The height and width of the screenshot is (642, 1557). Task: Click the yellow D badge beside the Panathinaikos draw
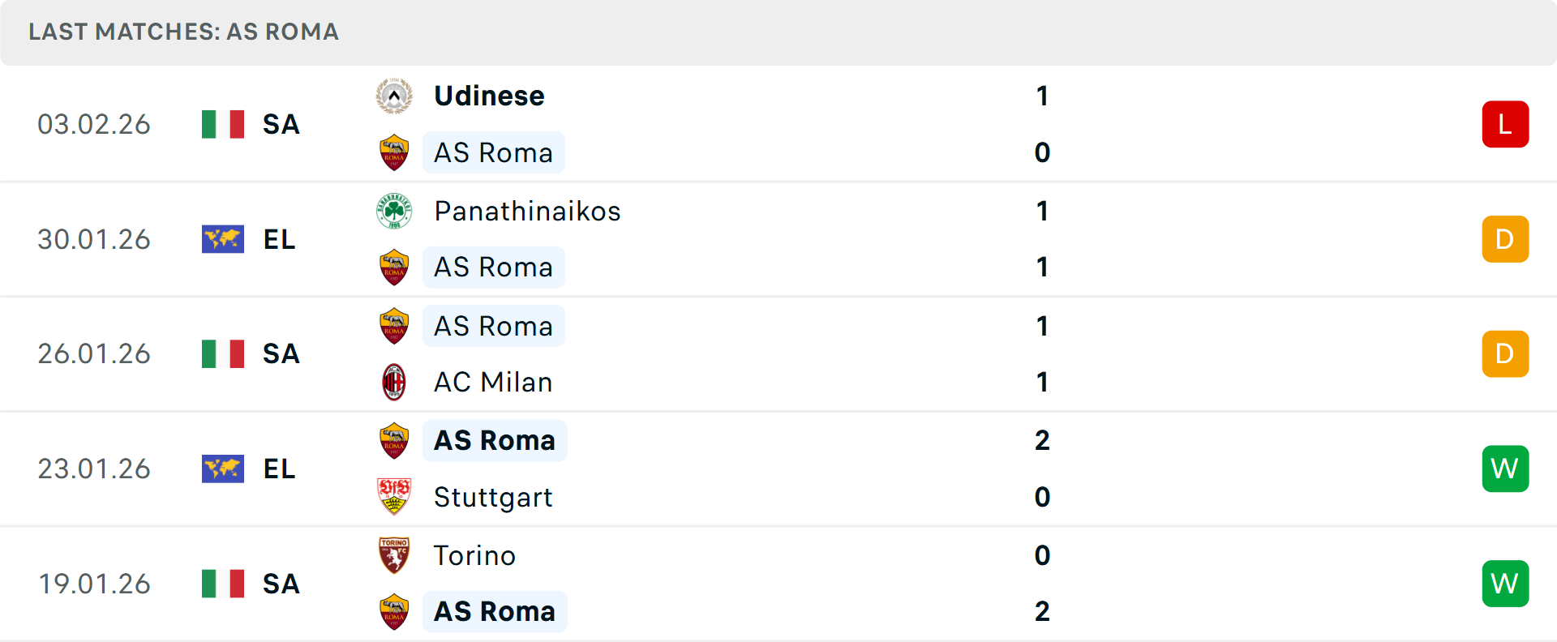1505,239
